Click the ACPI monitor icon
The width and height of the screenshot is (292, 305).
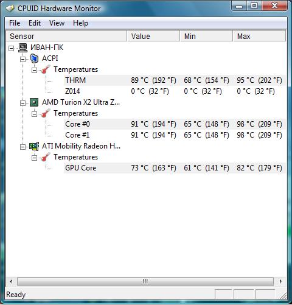(x=34, y=58)
